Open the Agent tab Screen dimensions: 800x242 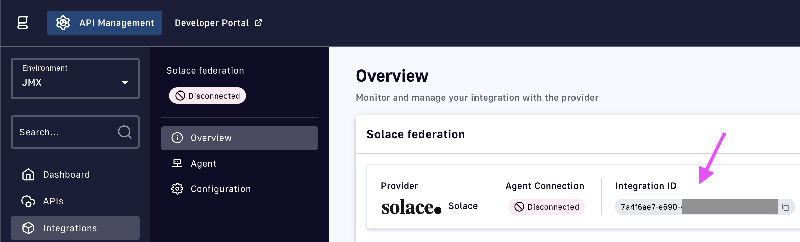[203, 164]
